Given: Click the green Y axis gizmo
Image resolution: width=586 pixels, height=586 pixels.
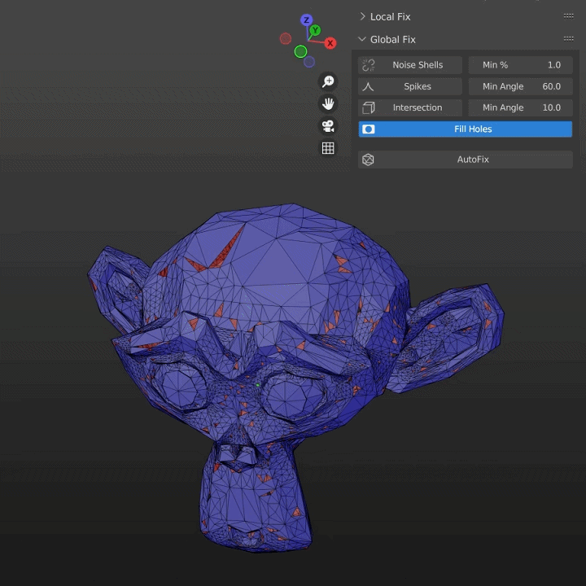Looking at the screenshot, I should tap(315, 30).
